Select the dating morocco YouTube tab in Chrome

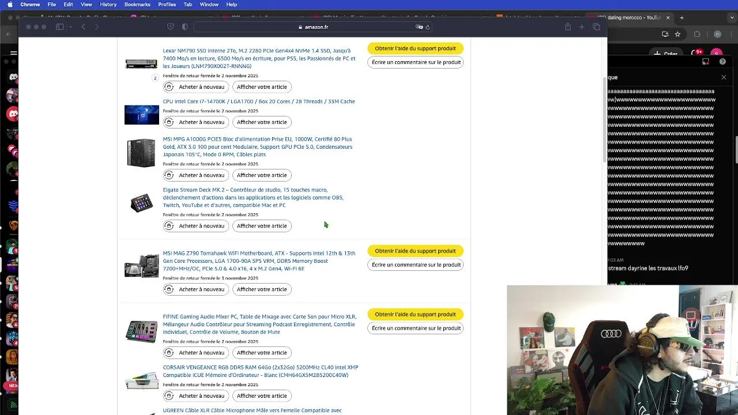(x=634, y=18)
